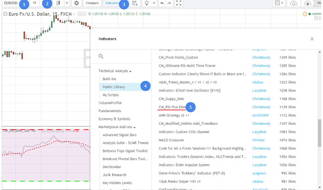Select Analysis Suite - SCMR Trends
The width and height of the screenshot is (323, 190).
click(126, 143)
